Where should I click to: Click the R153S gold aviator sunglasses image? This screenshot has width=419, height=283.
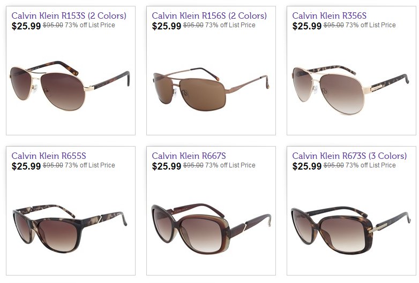click(x=70, y=86)
